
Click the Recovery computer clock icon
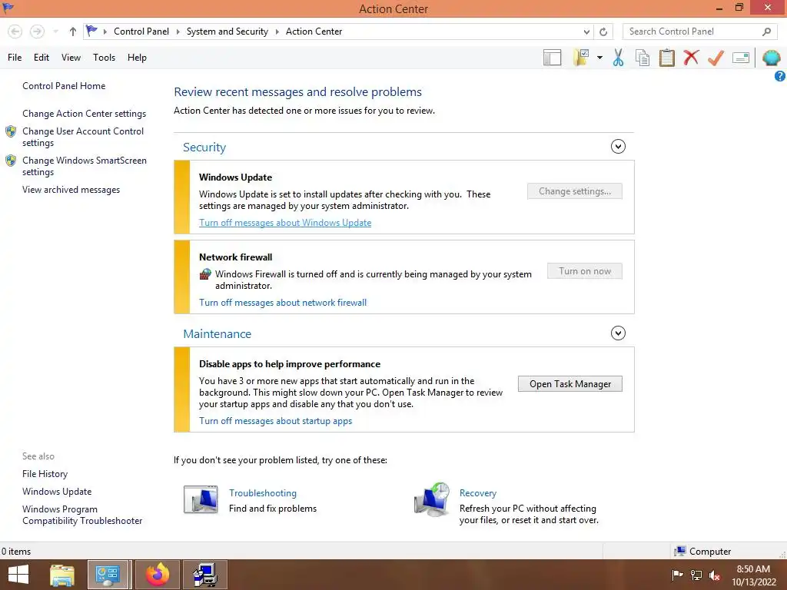432,499
